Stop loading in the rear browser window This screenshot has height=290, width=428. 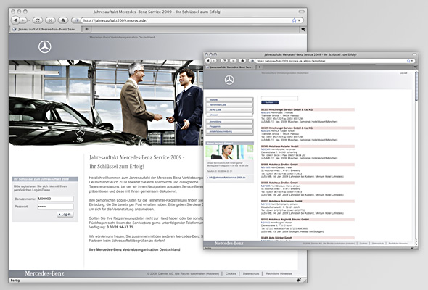click(x=50, y=20)
